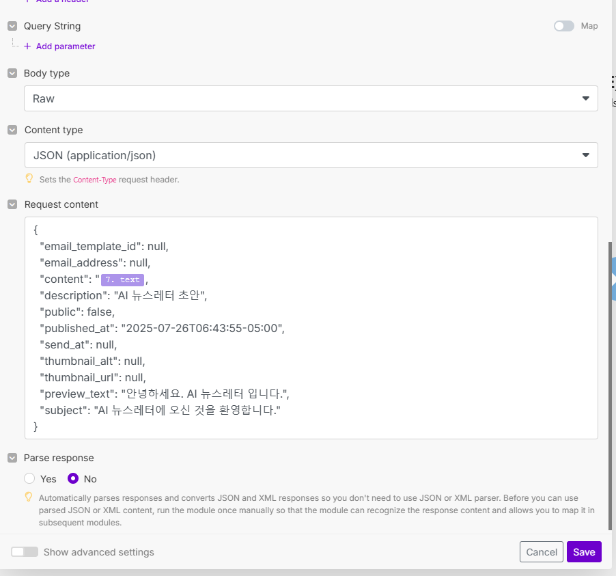
Task: Enable Show advanced settings switch
Action: (x=25, y=552)
